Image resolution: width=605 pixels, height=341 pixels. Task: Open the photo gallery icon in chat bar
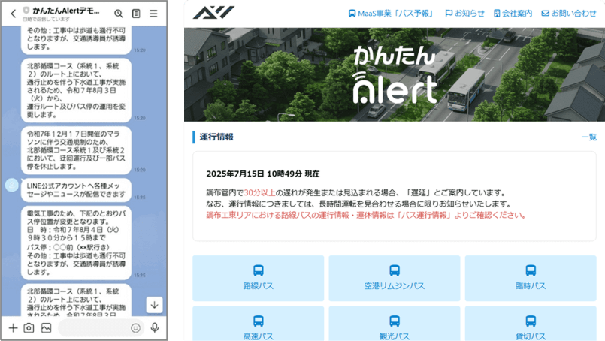(x=47, y=328)
